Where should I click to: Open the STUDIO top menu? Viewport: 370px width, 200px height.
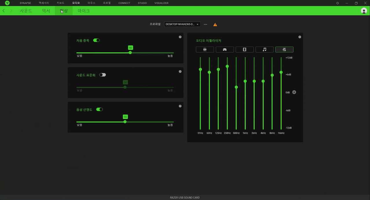coord(142,3)
